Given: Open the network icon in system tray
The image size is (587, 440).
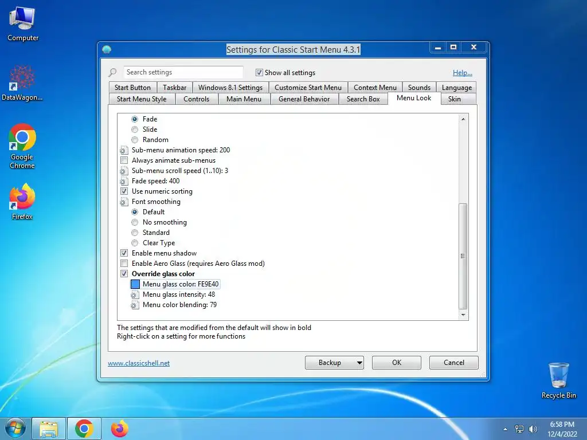Looking at the screenshot, I should 519,429.
